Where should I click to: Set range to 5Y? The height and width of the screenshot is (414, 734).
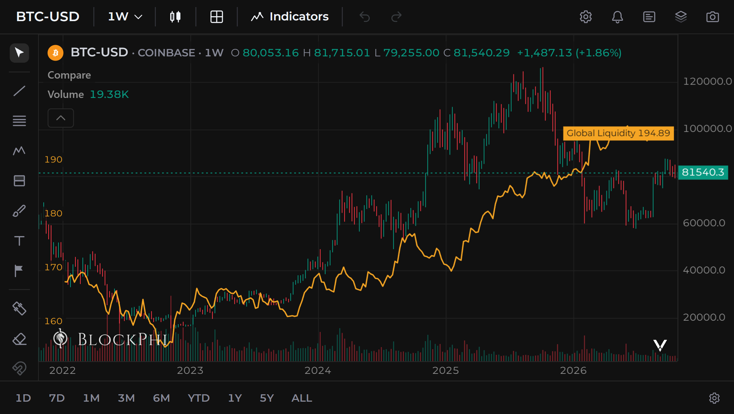267,398
